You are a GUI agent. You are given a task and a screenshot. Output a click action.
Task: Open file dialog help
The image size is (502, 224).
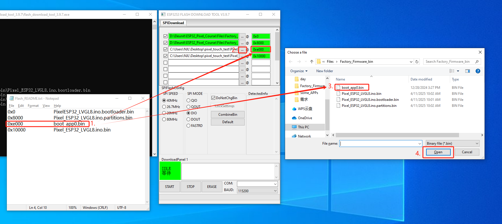478,71
